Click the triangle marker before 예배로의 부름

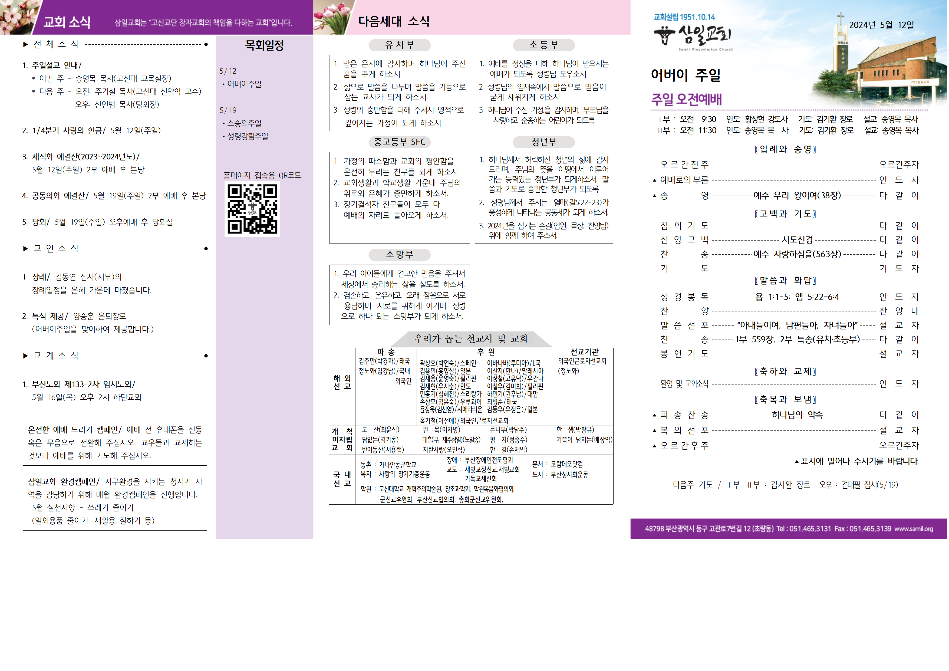[x=654, y=181]
